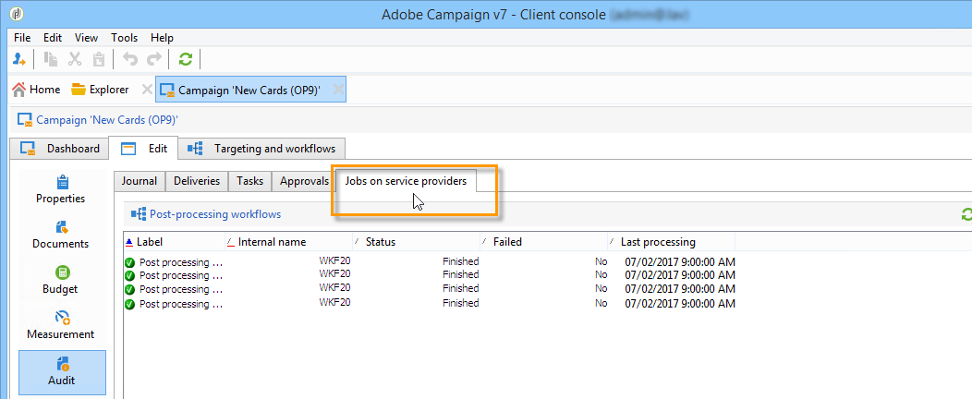Sort by Last processing column header
This screenshot has width=972, height=399.
click(672, 242)
